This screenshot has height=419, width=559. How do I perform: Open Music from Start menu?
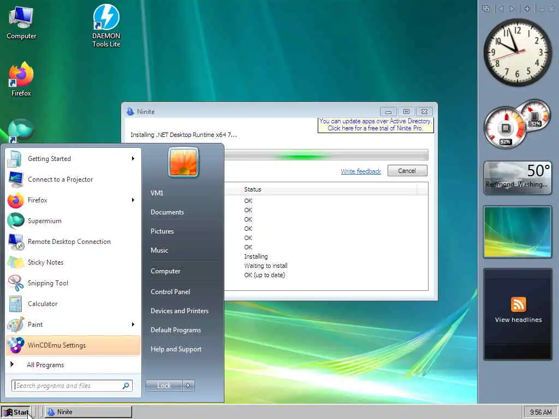point(159,250)
